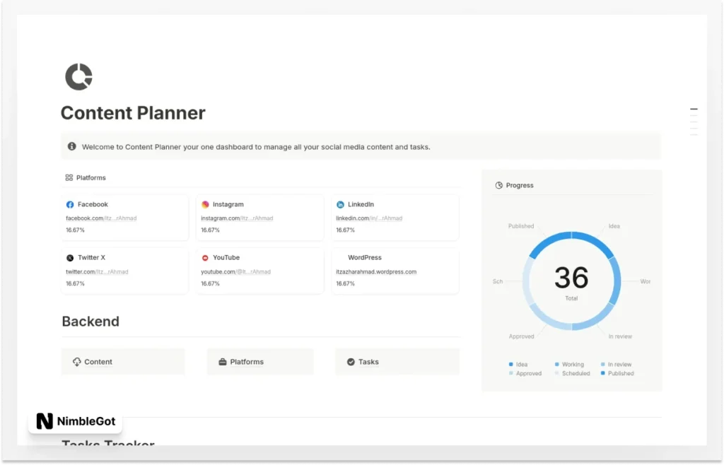Screen dimensions: 724x465
Task: Open the itzazharahmad.wordpress.com link
Action: pos(377,271)
